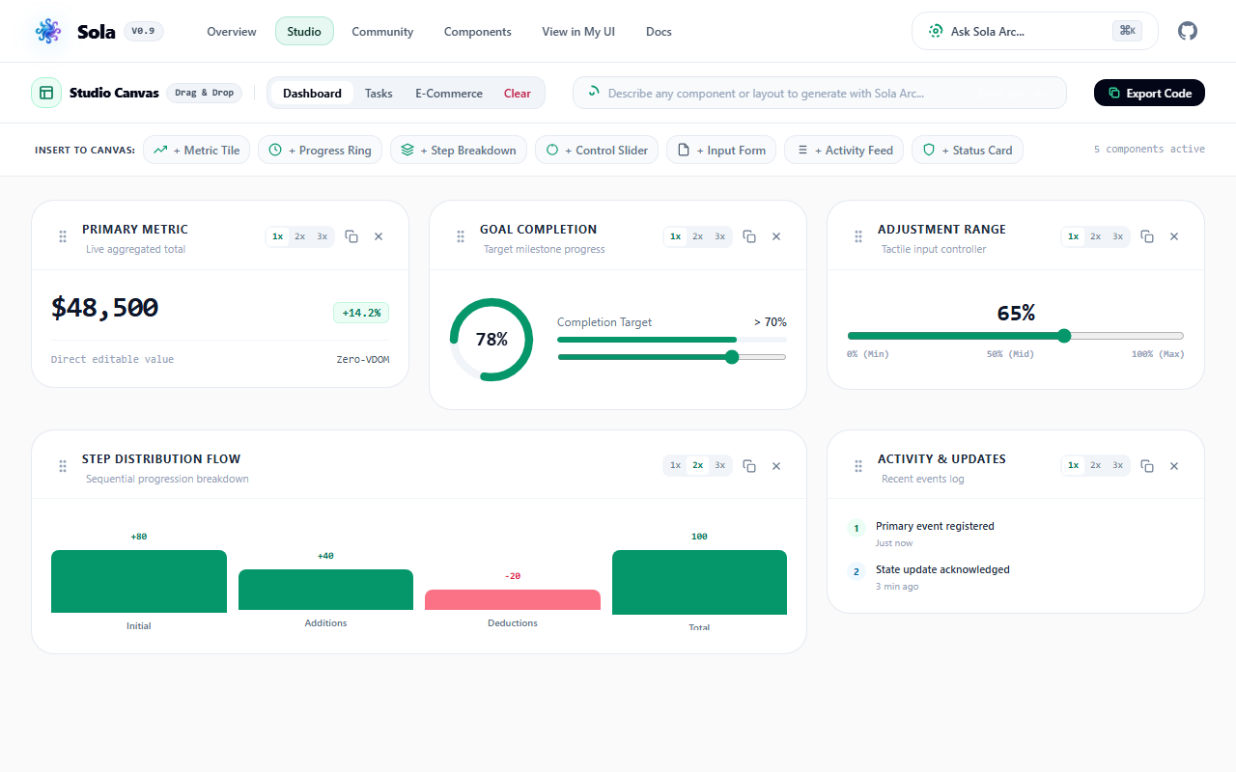
Task: Go to the Overview page
Action: (x=232, y=32)
